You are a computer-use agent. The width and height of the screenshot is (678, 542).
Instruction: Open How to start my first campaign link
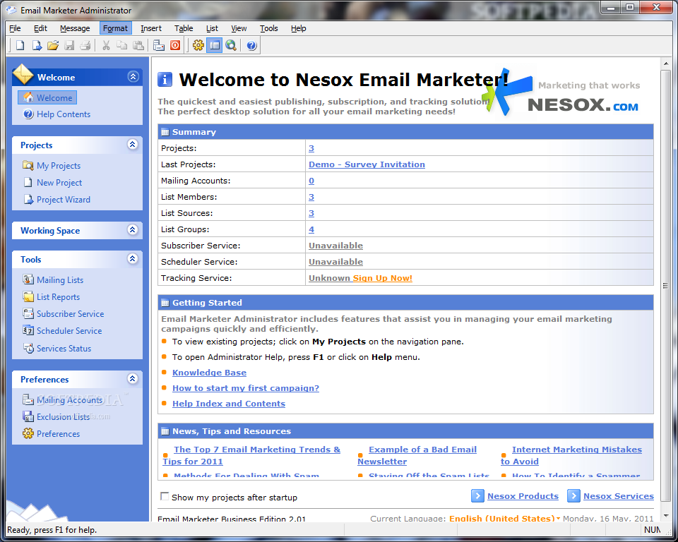point(246,388)
